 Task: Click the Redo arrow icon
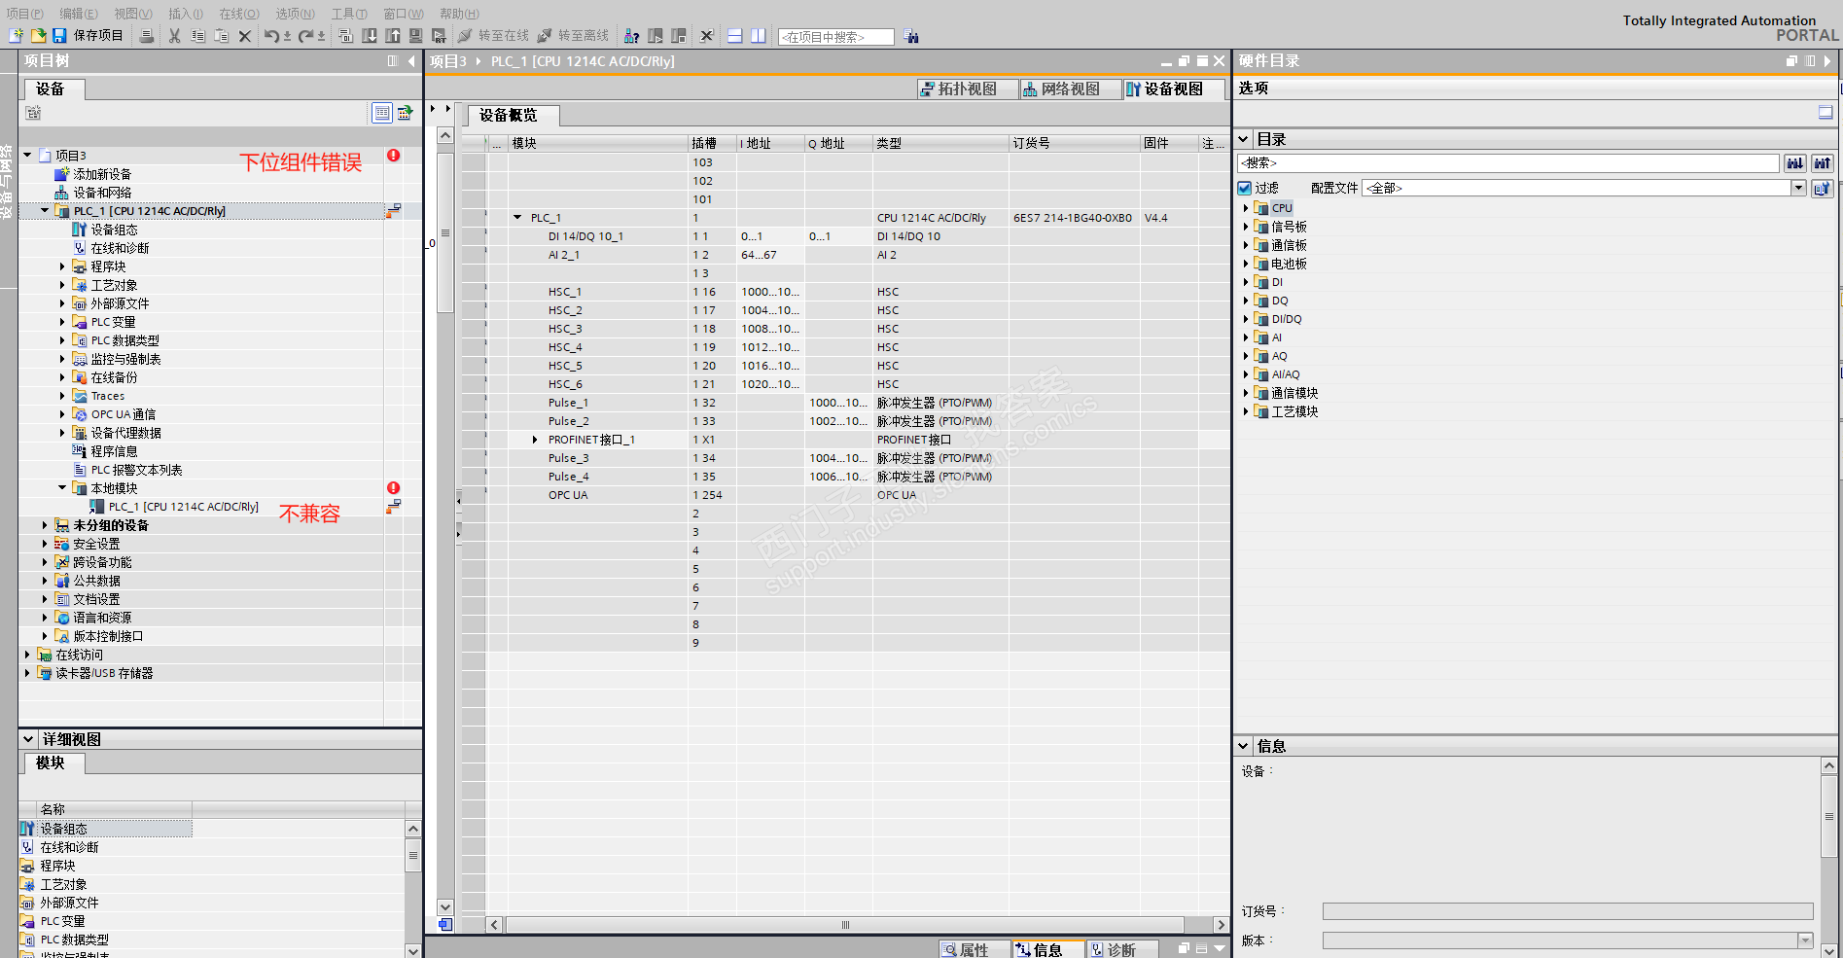point(305,36)
